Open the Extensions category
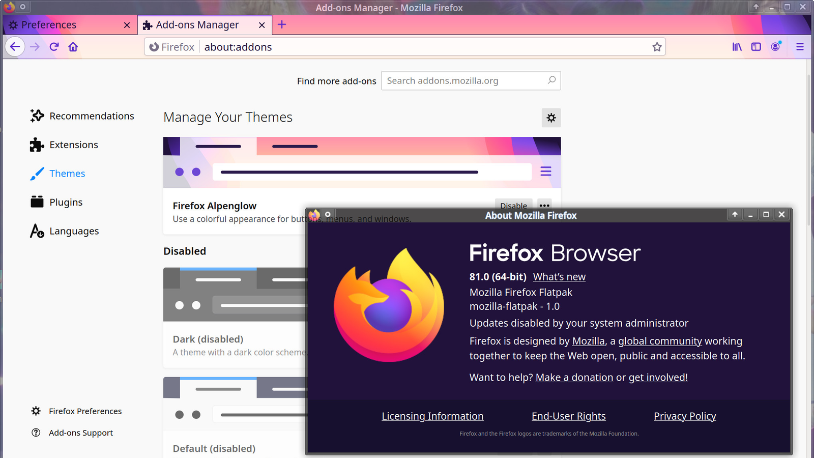The height and width of the screenshot is (458, 814). 64,145
